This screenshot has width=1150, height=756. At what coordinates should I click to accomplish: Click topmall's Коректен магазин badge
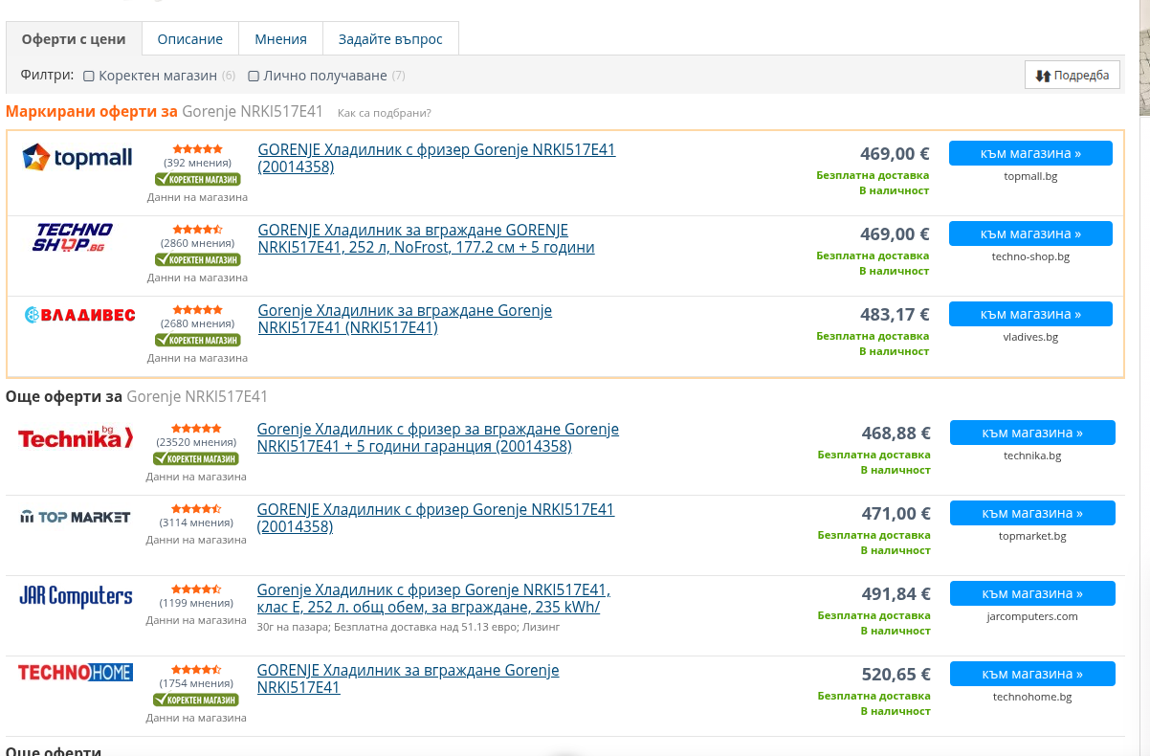coord(197,179)
